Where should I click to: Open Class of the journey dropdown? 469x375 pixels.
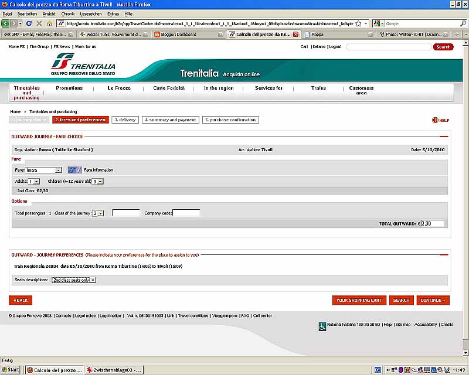[x=98, y=213]
